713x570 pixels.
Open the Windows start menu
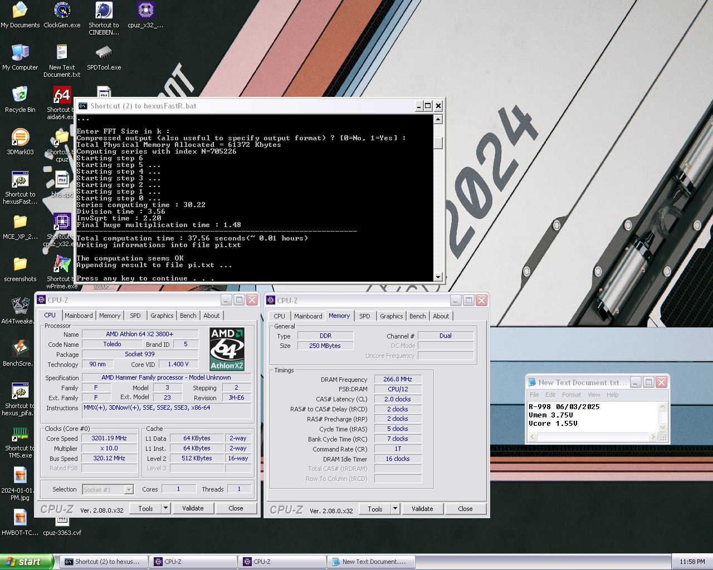point(27,562)
